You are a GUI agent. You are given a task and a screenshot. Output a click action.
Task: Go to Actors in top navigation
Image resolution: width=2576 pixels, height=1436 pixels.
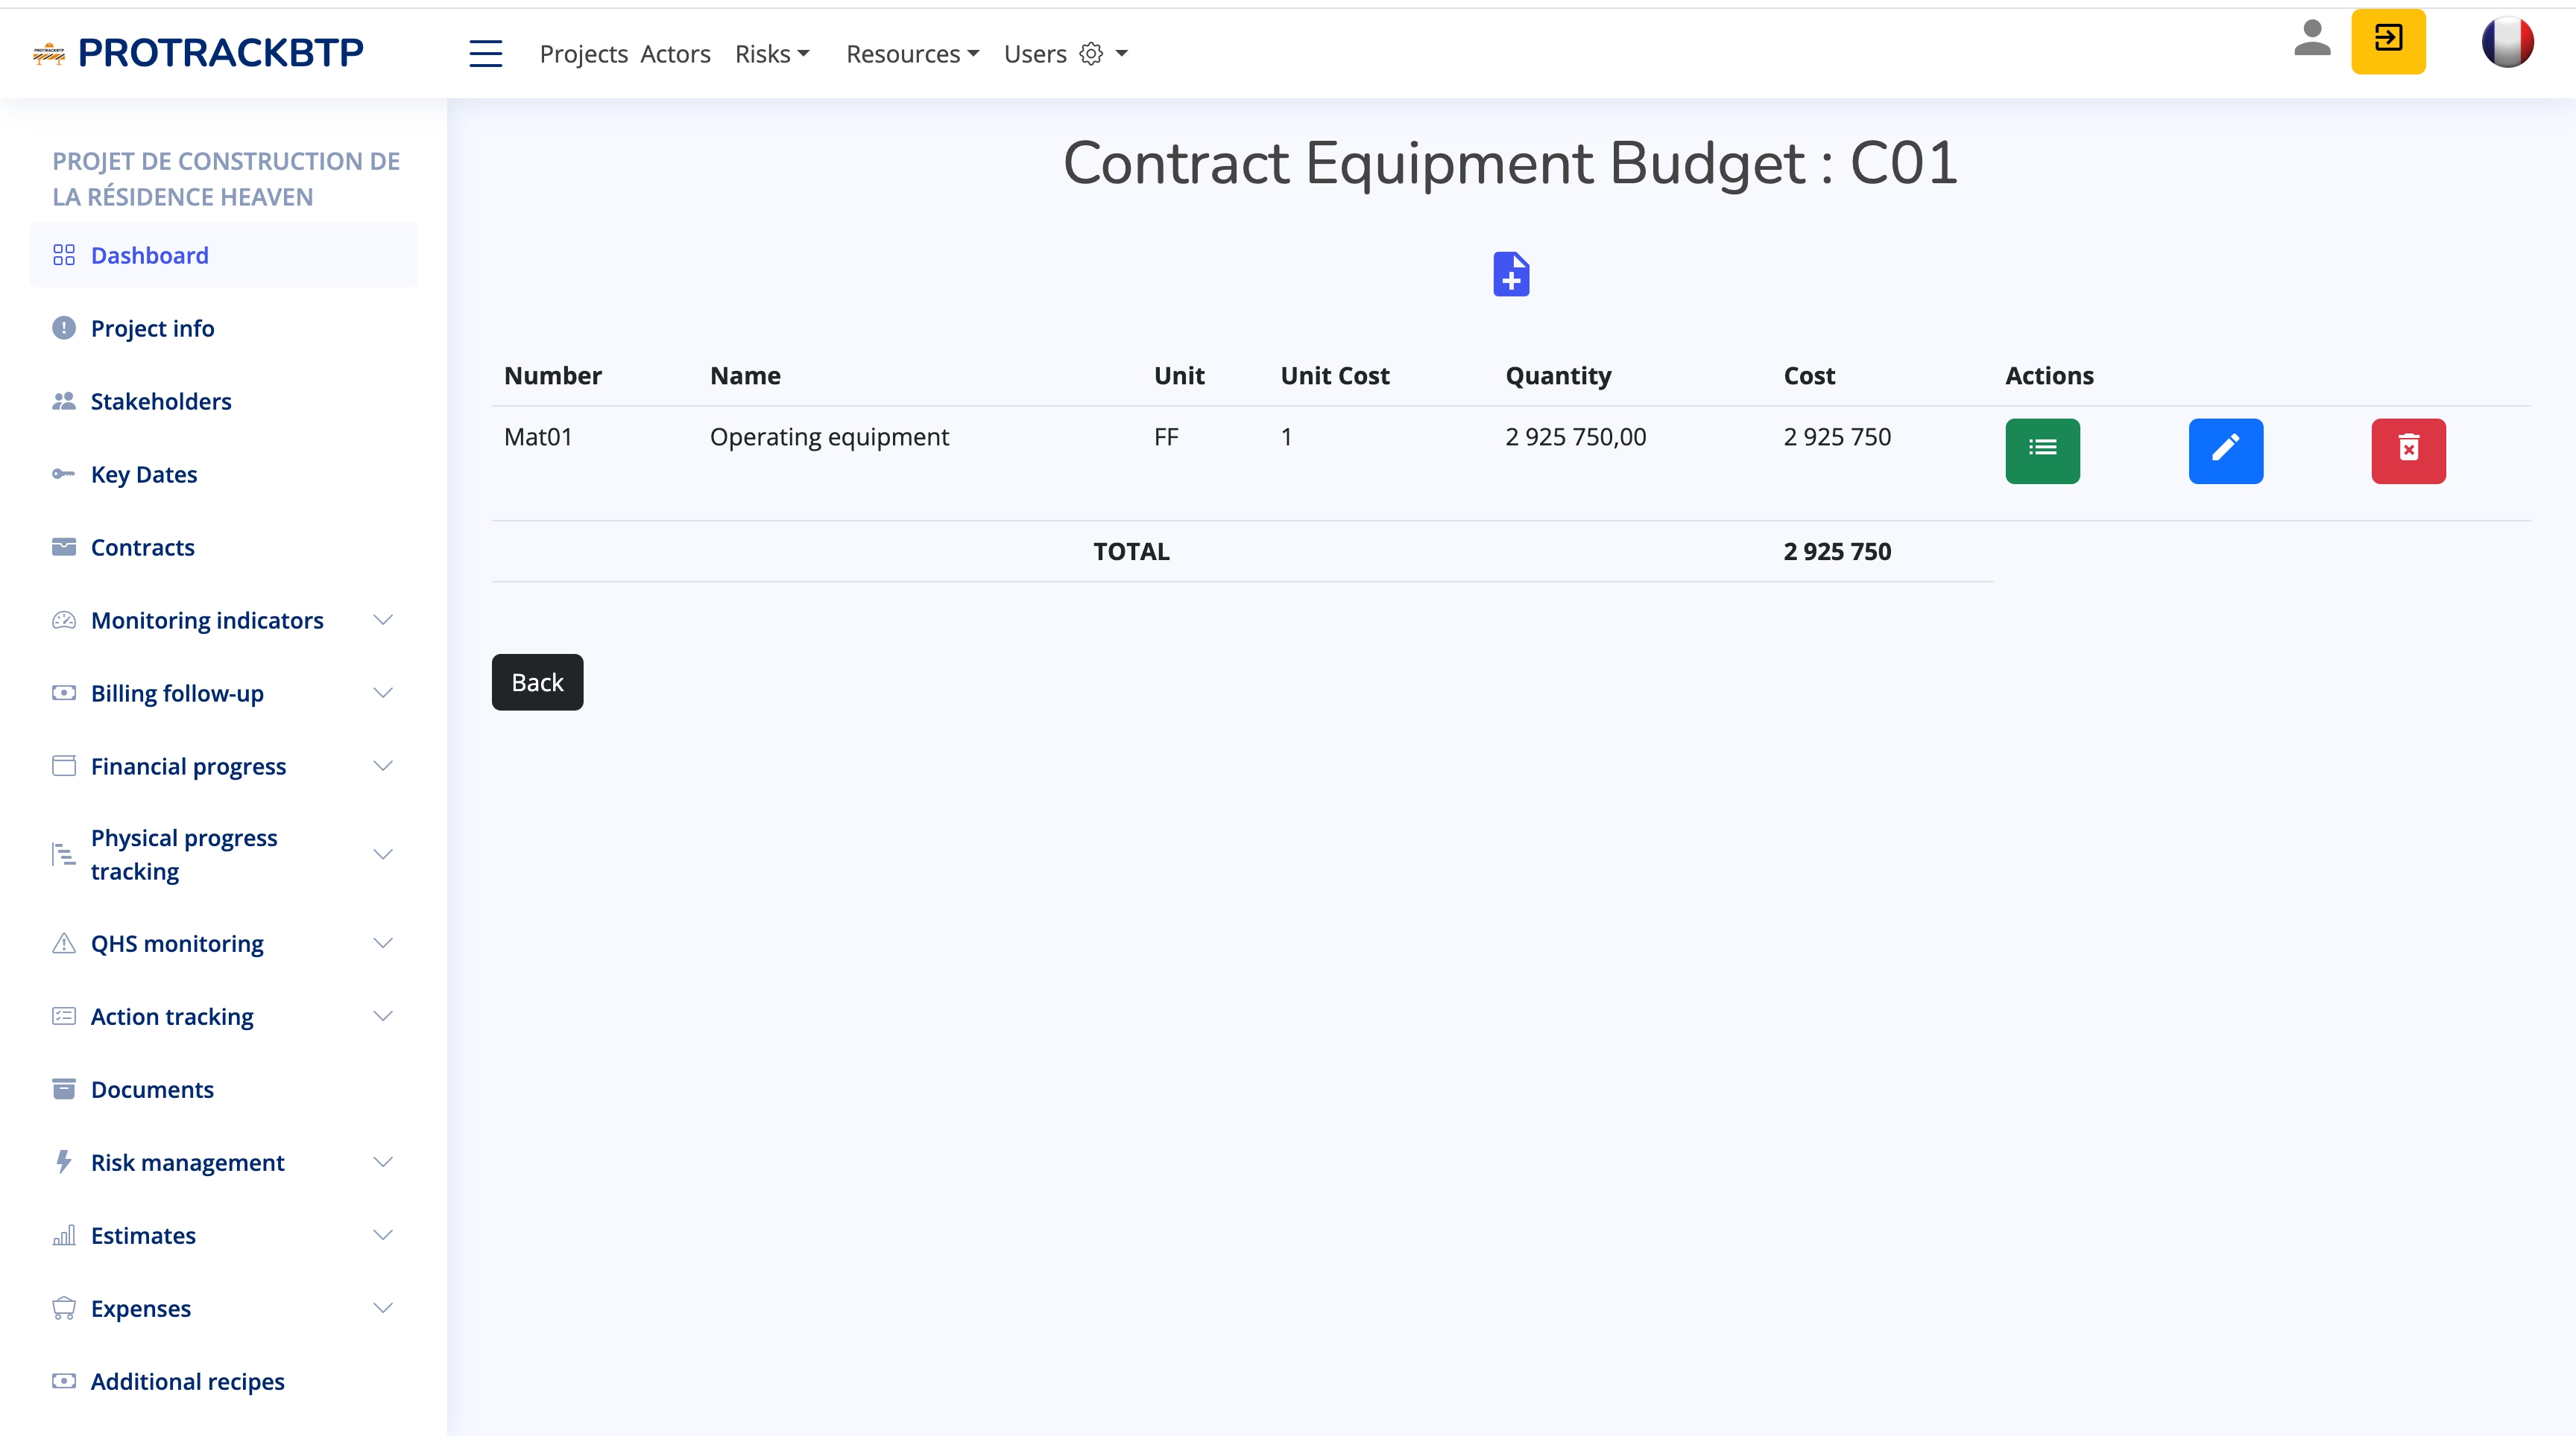pos(675,54)
